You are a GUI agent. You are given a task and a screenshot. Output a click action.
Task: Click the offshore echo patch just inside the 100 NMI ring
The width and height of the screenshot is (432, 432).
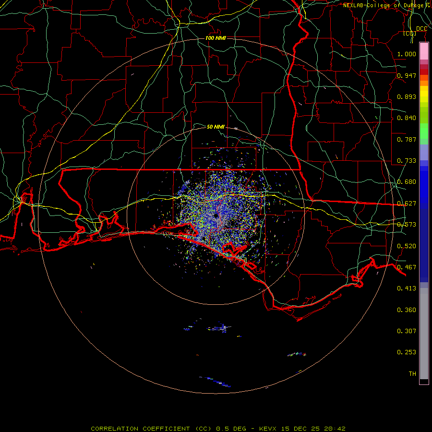tap(216, 382)
